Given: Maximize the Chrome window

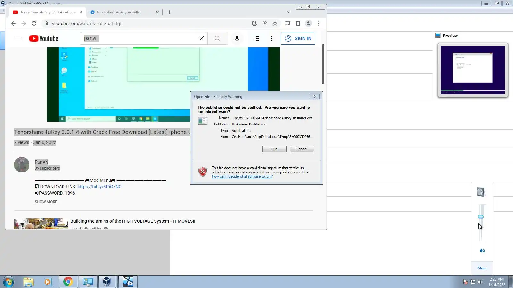Looking at the screenshot, I should click(308, 7).
